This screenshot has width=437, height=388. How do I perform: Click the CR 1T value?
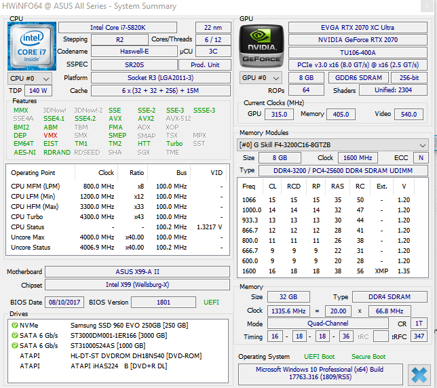pos(419,324)
